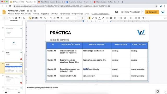This screenshot has height=94, width=167.
Task: Open the Herramientas menu
Action: tap(65, 14)
